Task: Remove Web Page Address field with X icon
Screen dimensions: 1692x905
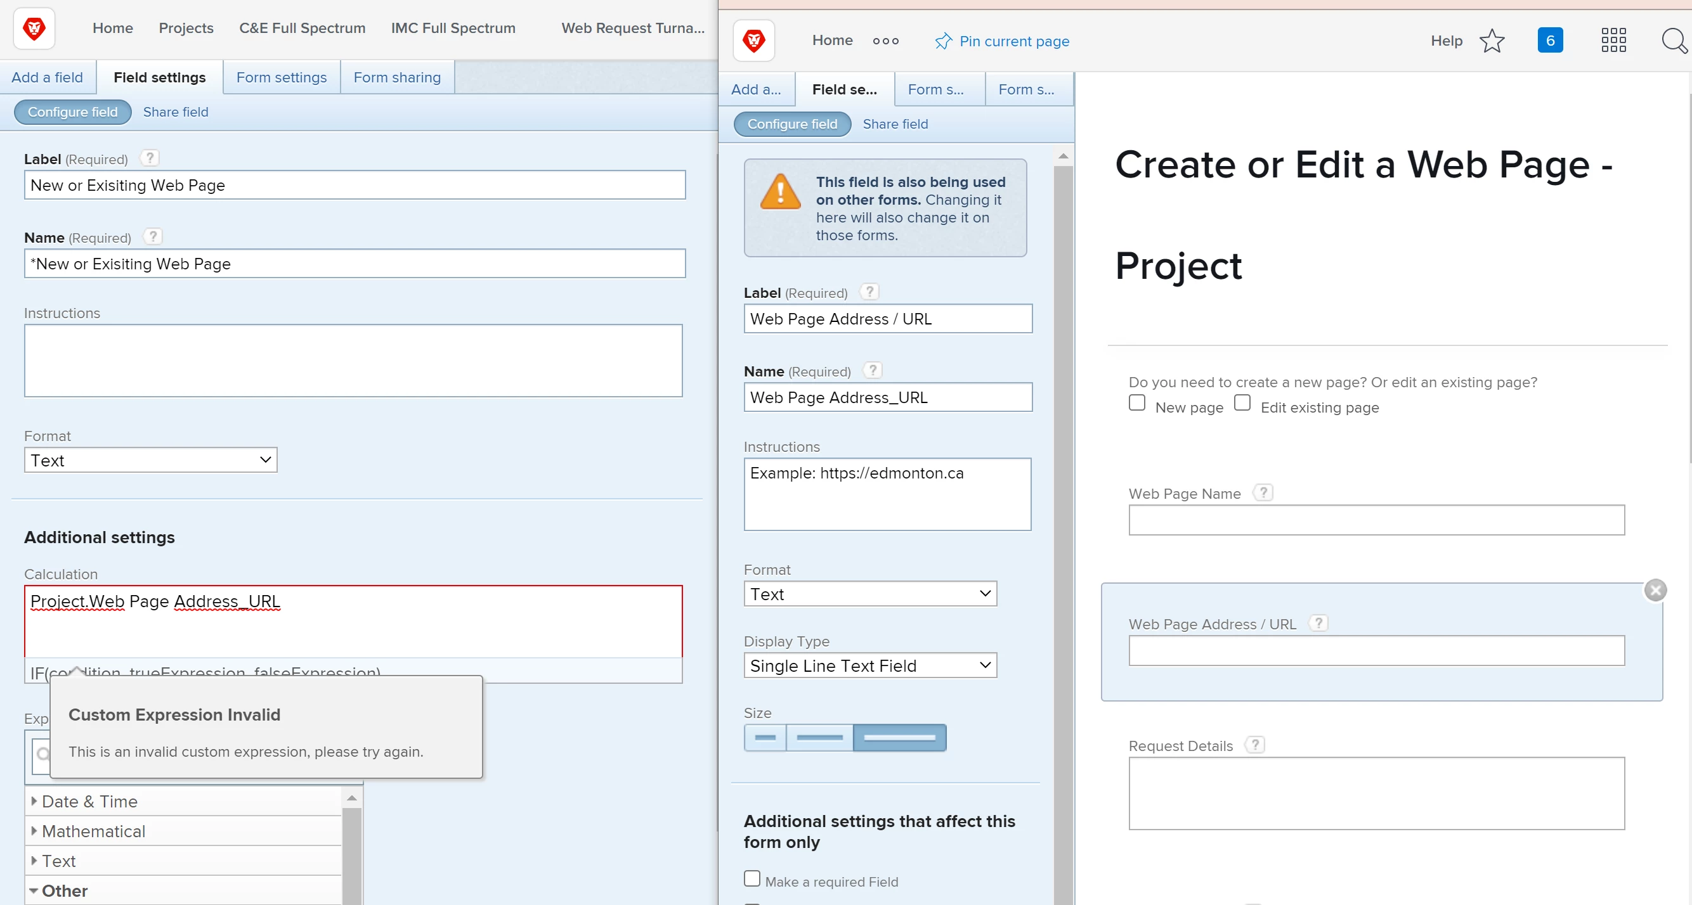Action: point(1655,590)
